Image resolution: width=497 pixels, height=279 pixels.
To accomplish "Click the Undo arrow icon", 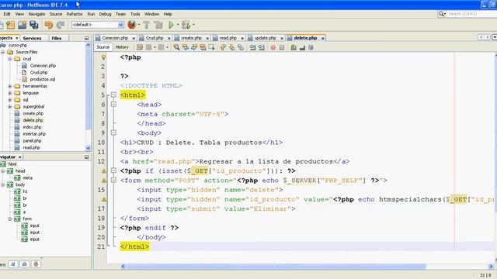I will click(48, 25).
